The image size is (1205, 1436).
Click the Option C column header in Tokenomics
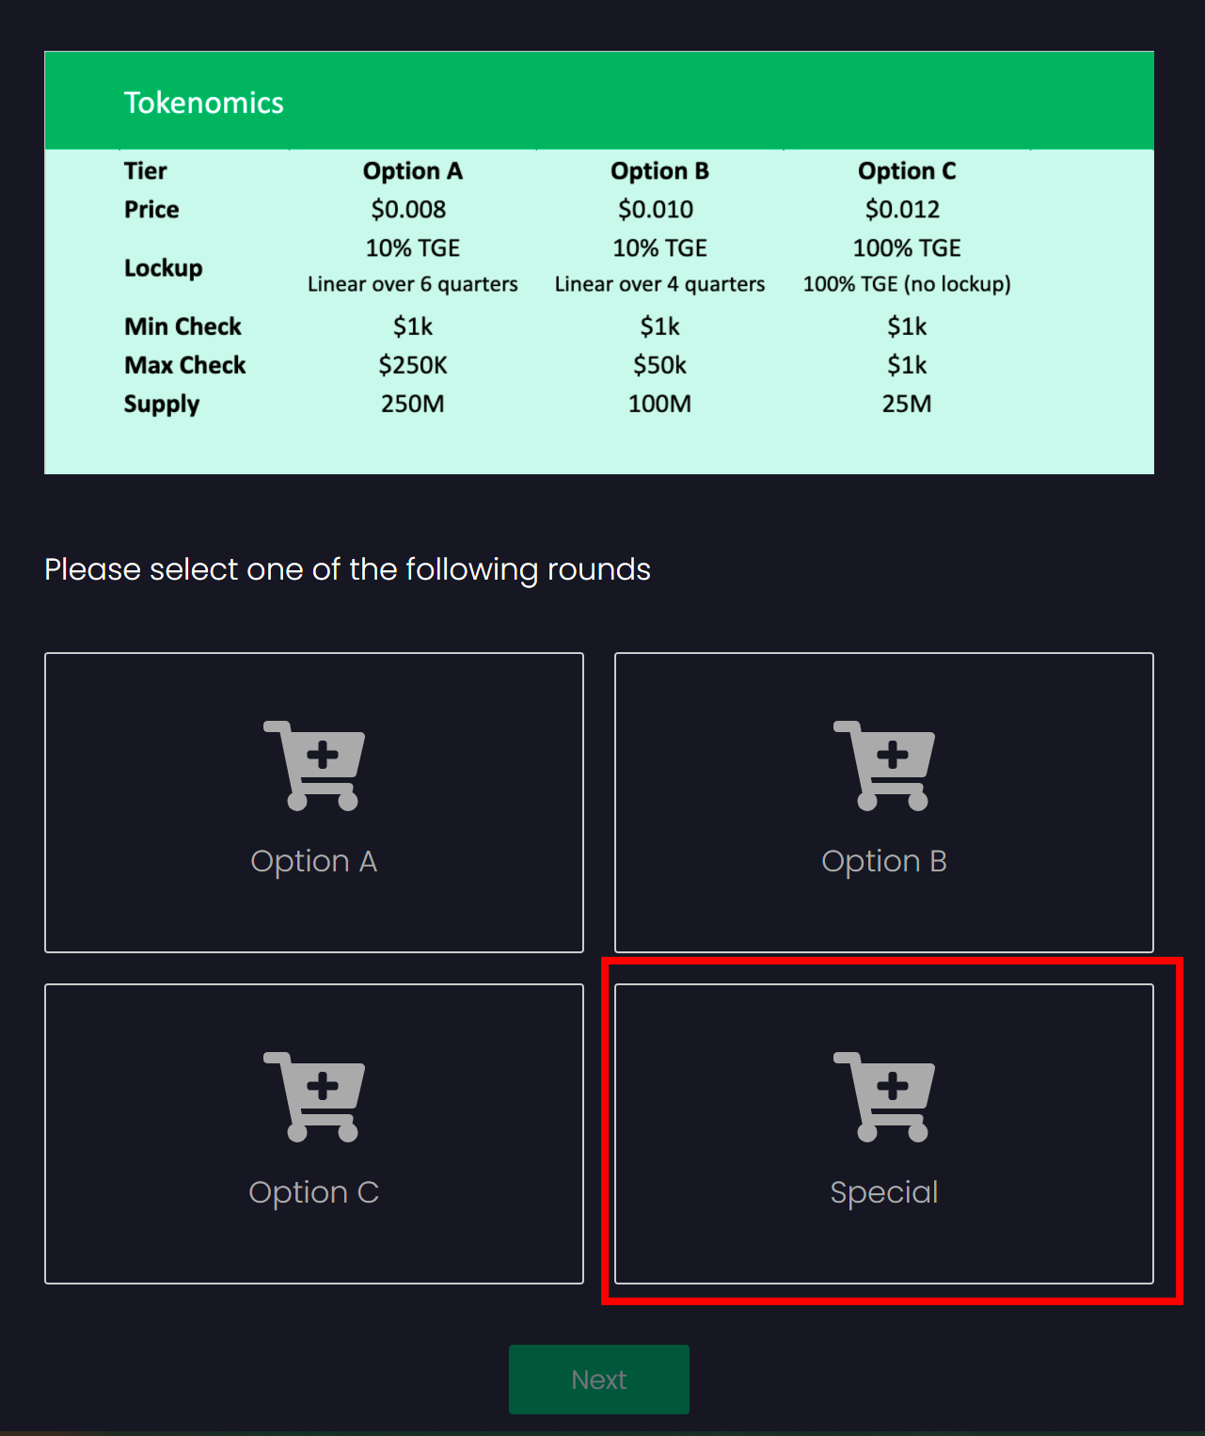pyautogui.click(x=907, y=170)
